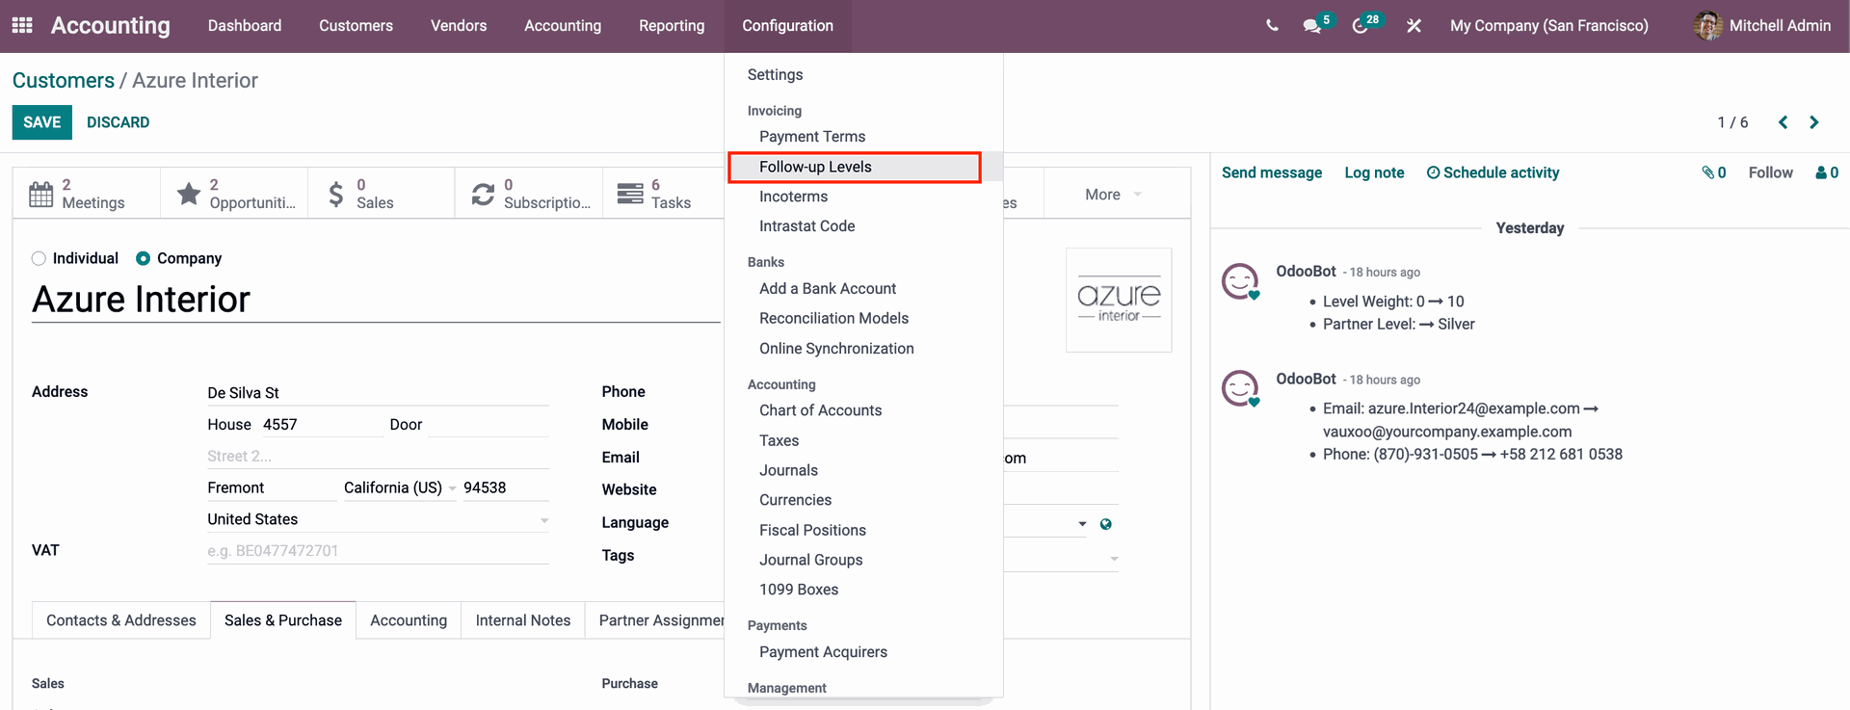
Task: Click the attachments paperclip counter
Action: 1713,172
